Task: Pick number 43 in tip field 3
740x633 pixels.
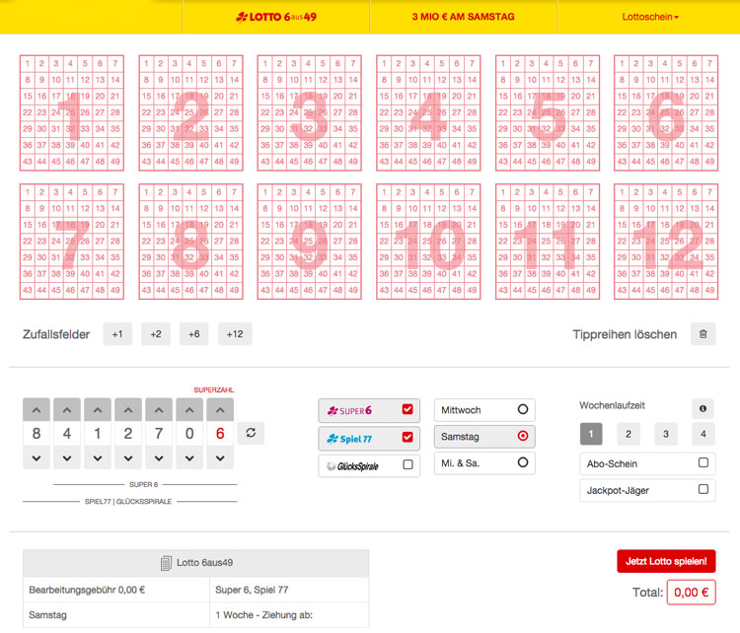Action: [x=265, y=162]
